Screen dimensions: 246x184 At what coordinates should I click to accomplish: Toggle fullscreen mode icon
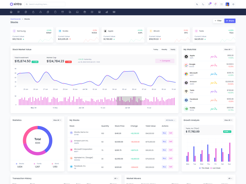[x=221, y=4]
